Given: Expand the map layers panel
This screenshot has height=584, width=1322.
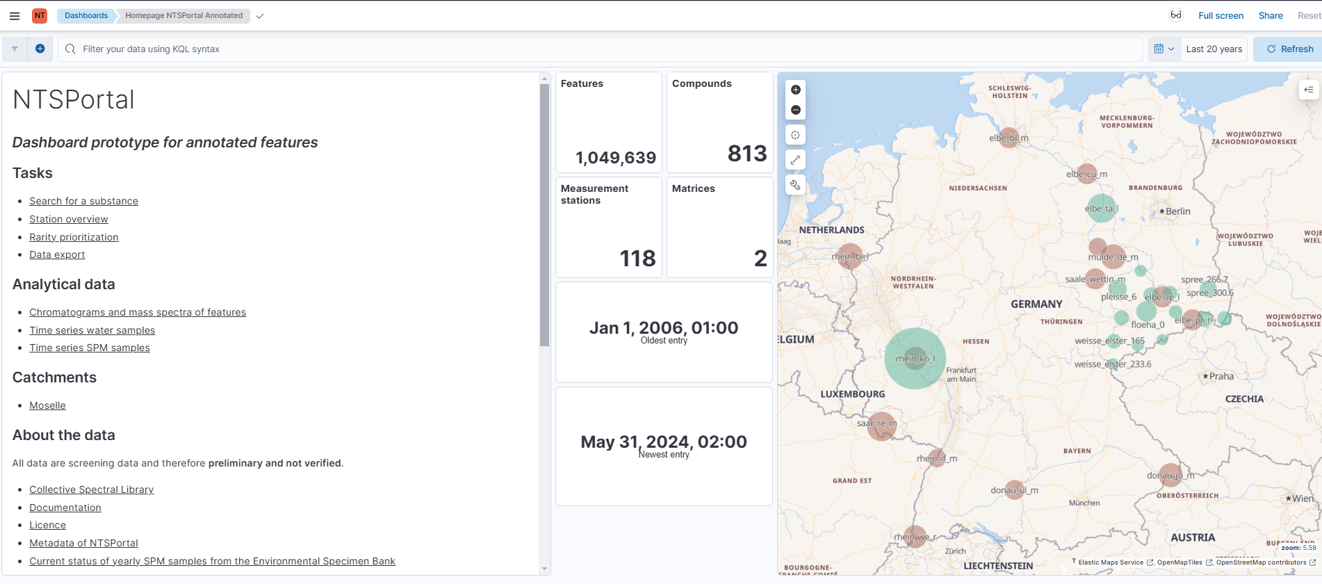Looking at the screenshot, I should (1308, 90).
